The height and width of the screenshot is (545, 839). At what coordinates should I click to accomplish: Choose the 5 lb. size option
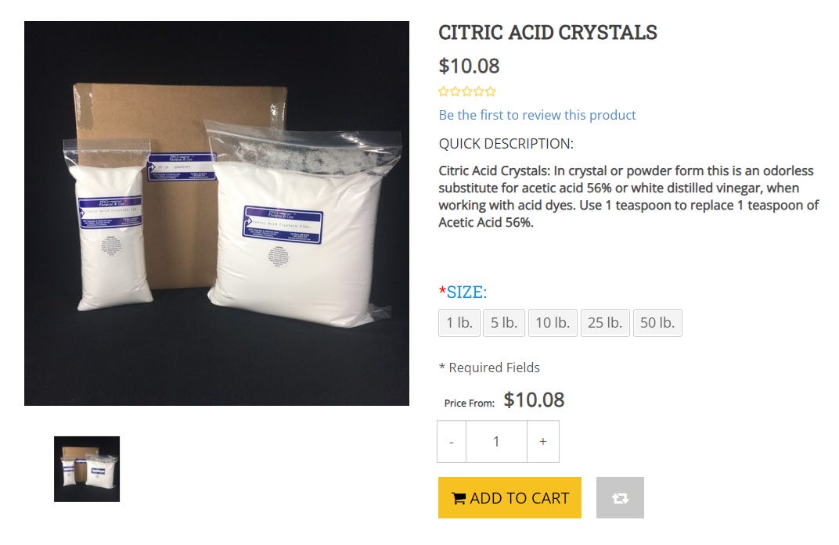click(x=504, y=323)
